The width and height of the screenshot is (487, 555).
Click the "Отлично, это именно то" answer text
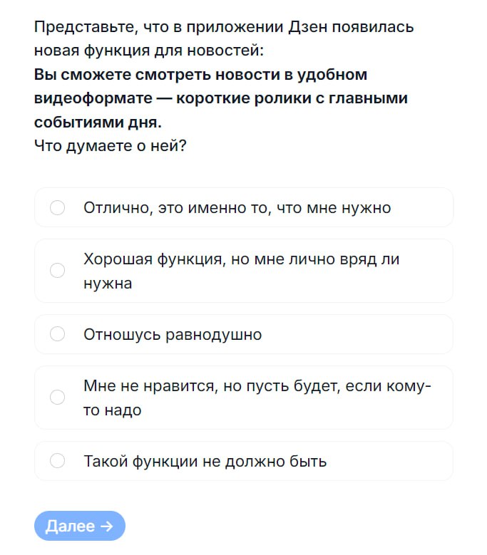(237, 208)
